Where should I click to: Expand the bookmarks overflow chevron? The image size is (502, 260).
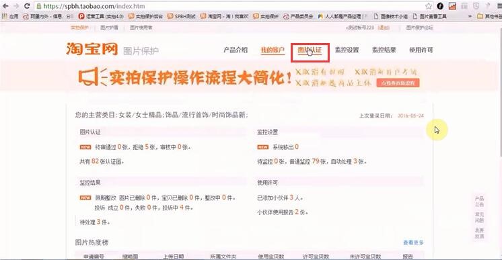[x=470, y=16]
